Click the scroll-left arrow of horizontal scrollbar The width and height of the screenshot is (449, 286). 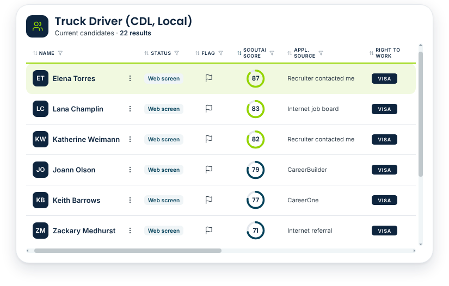point(28,251)
